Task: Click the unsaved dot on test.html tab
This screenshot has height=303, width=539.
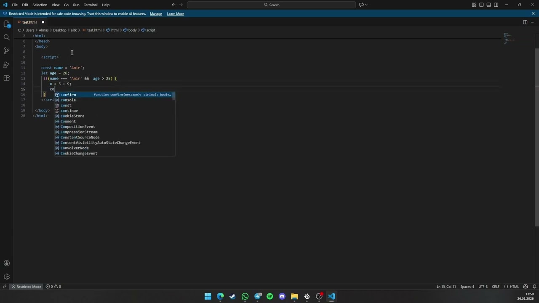Action: point(43,22)
